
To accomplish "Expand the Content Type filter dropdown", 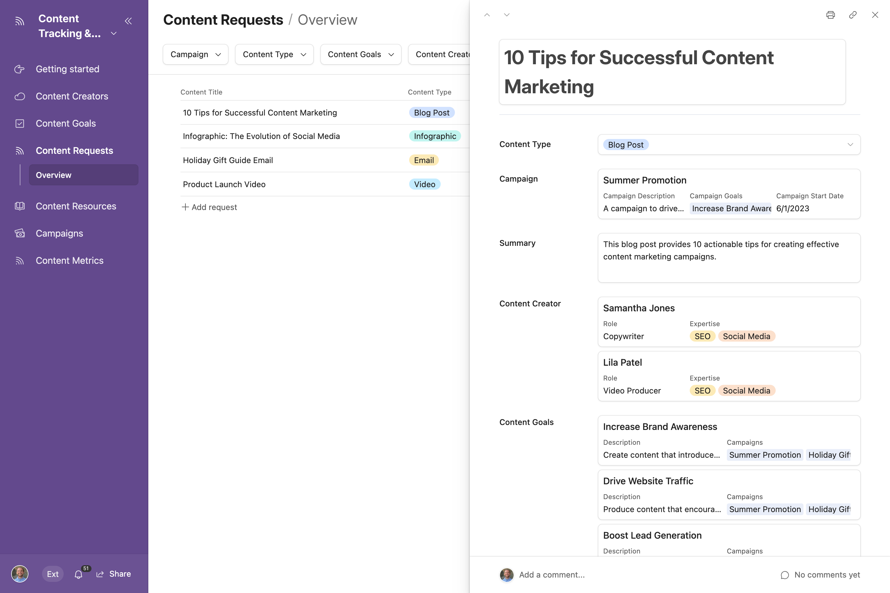I will [274, 54].
